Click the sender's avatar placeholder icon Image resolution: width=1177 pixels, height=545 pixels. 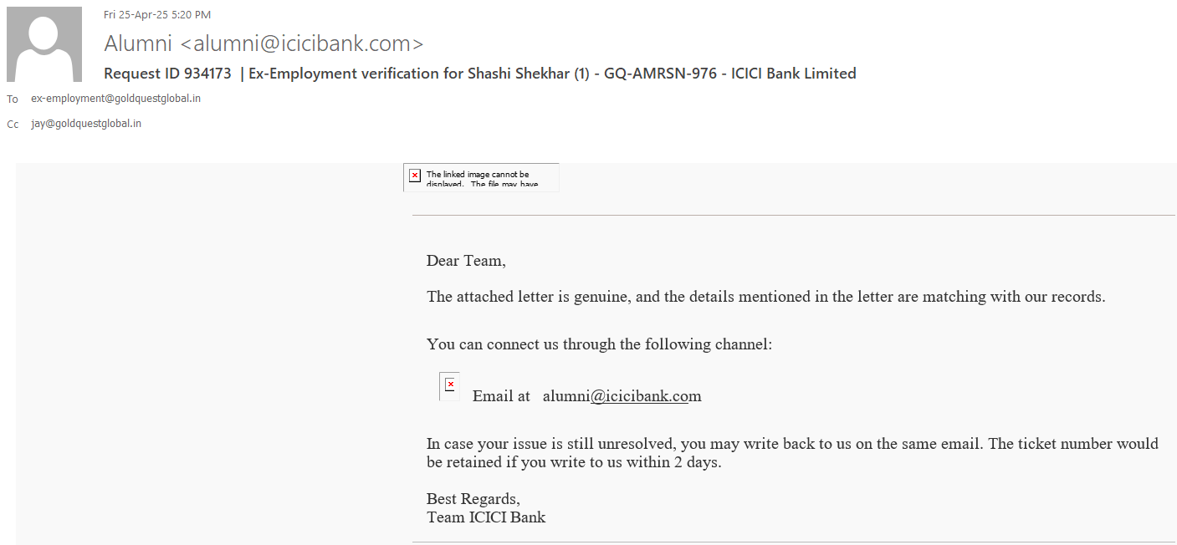tap(44, 44)
